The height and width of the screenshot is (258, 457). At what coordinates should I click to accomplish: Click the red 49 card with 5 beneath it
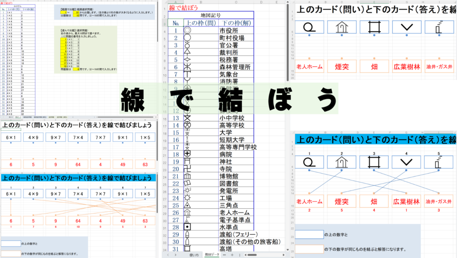point(123,221)
